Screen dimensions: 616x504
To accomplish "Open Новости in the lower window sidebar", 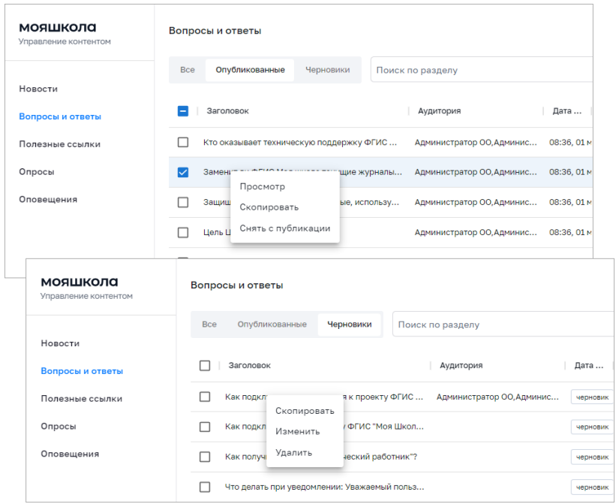I will click(x=60, y=343).
